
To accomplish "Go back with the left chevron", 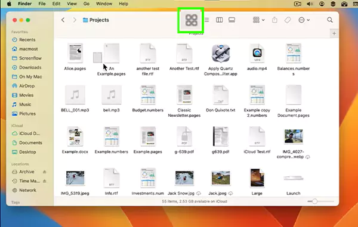I will coord(63,20).
